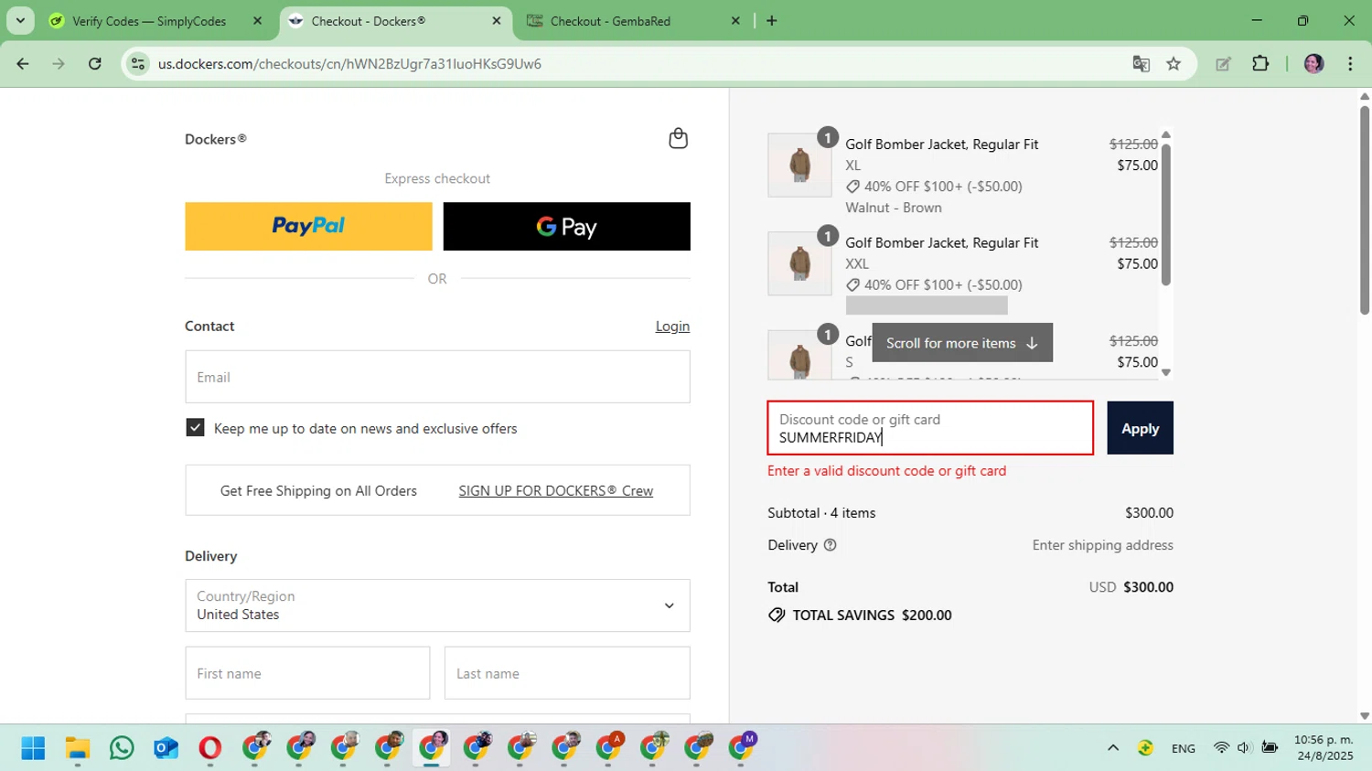Focus the Email input field
Viewport: 1372px width, 771px height.
[x=437, y=377]
